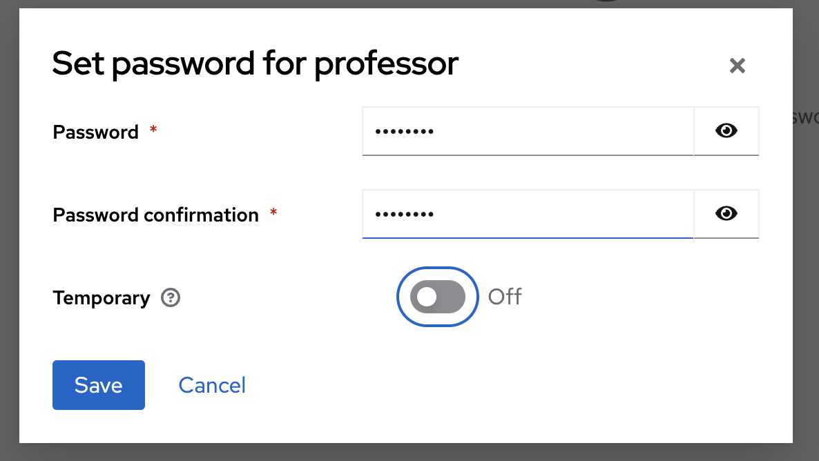Save the new password for professor
Image resolution: width=819 pixels, height=461 pixels.
(99, 385)
